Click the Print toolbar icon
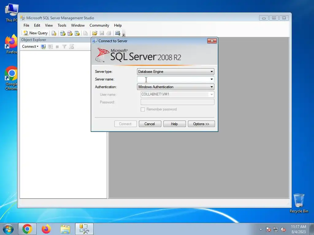 tap(109, 33)
